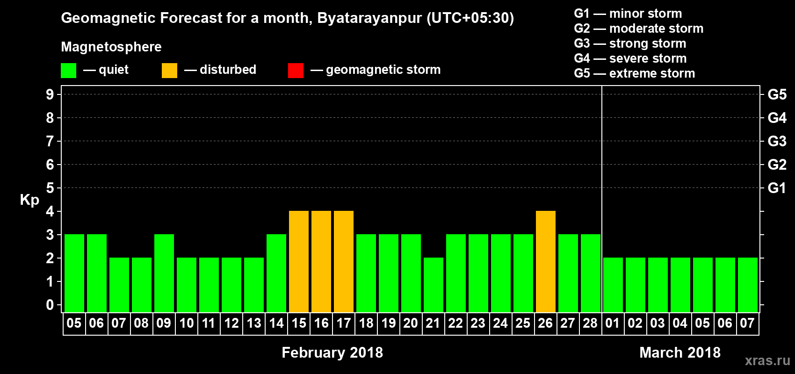The image size is (795, 374).
Task: Click the red geomagnetic storm legend swatch
Action: click(296, 71)
